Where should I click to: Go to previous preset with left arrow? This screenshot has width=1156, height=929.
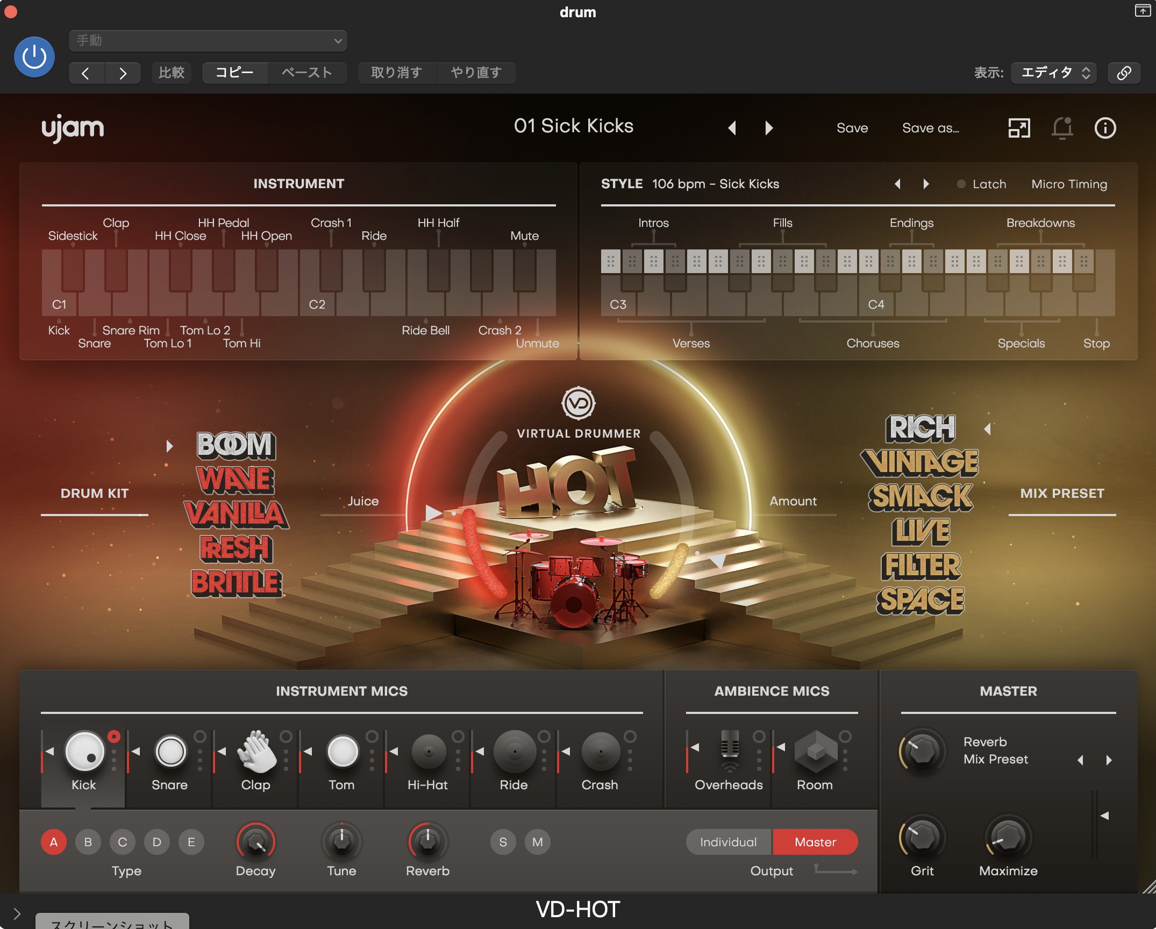click(x=732, y=128)
